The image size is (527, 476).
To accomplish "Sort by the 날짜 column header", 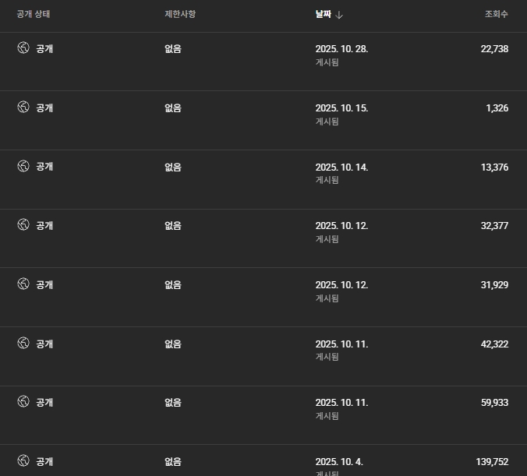I will coord(323,14).
